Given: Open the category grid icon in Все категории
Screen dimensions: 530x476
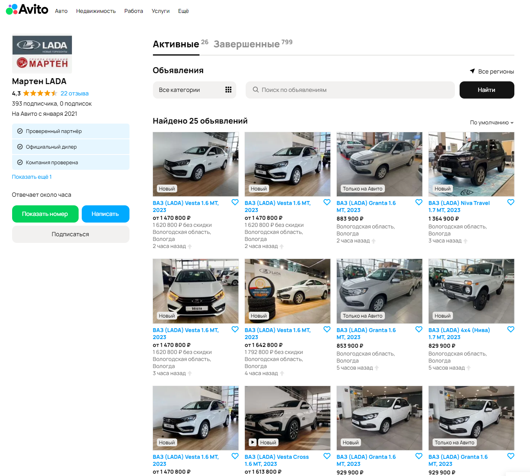Looking at the screenshot, I should tap(228, 90).
